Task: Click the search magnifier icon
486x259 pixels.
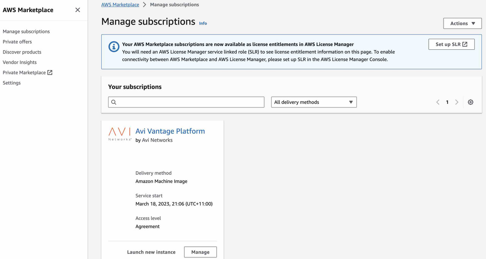Action: coord(114,102)
